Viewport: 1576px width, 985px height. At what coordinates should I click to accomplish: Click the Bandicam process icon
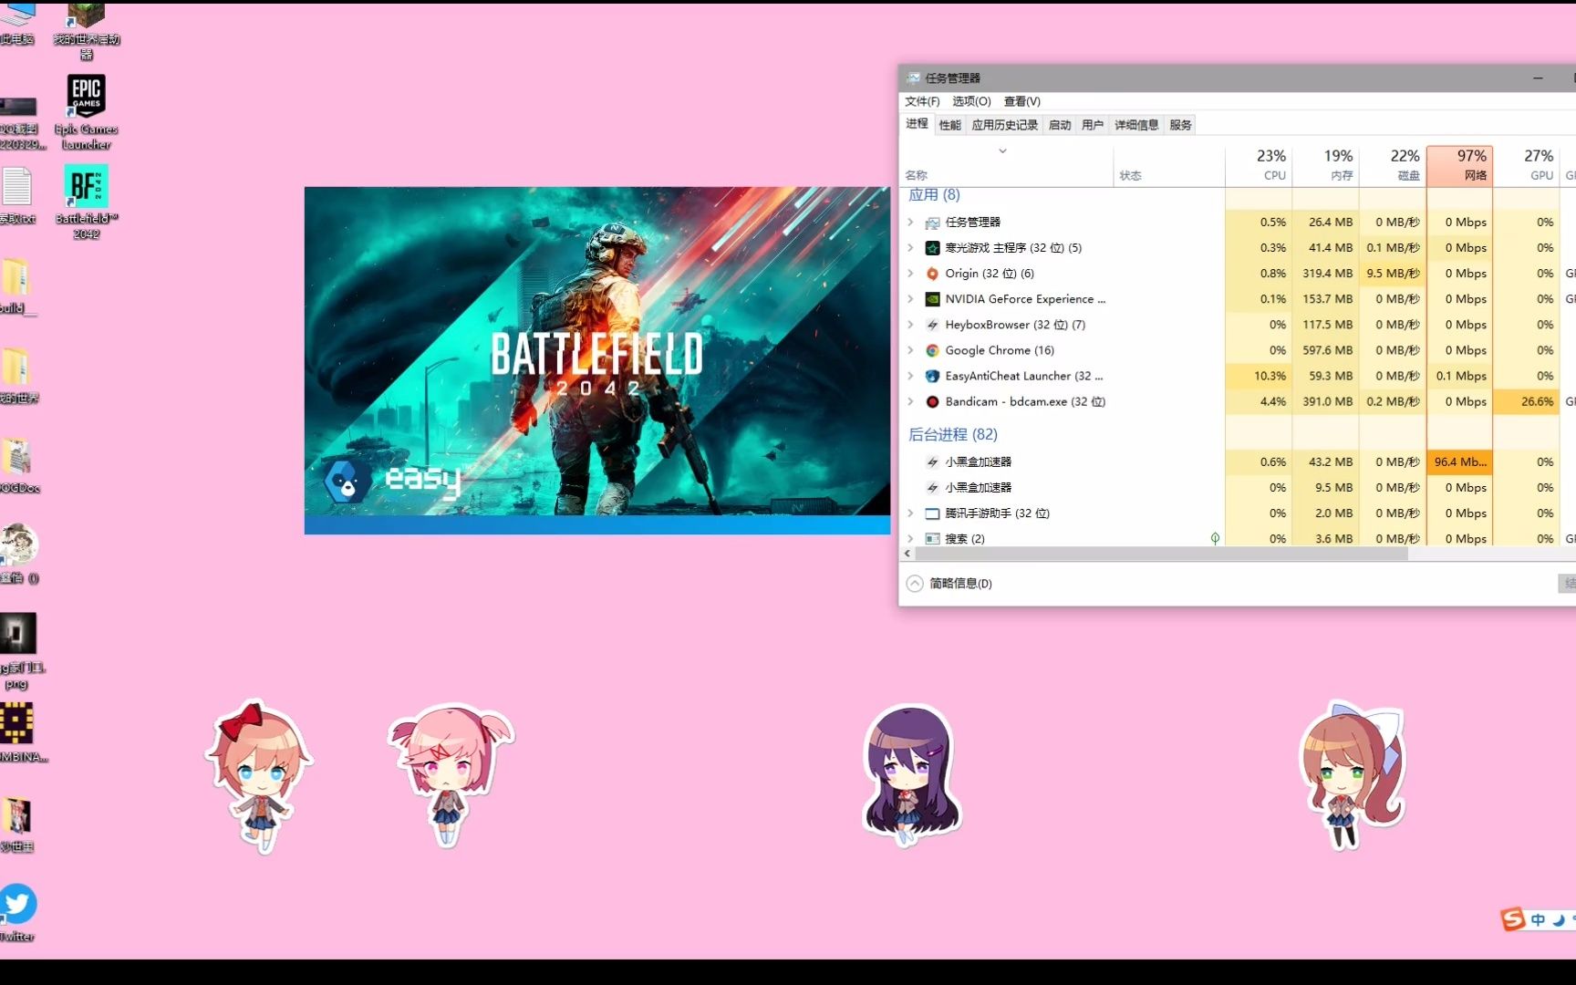932,401
